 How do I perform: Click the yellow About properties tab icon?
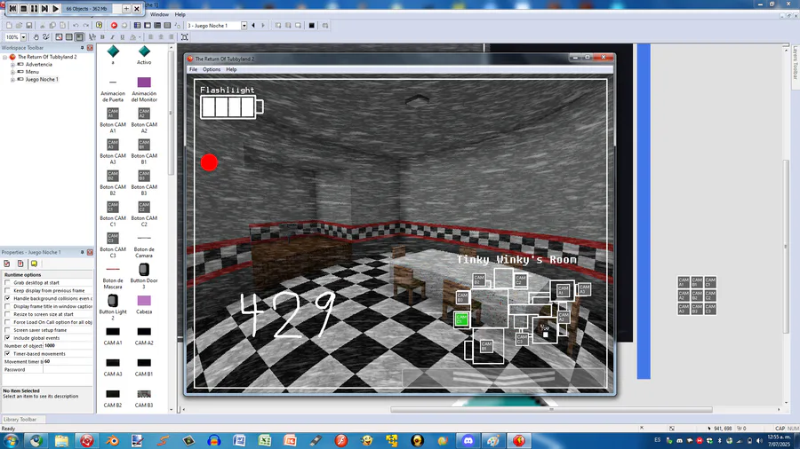(x=34, y=264)
